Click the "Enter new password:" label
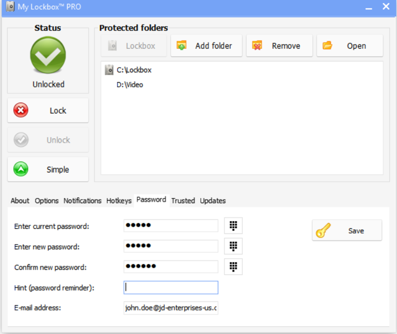The height and width of the screenshot is (334, 397). tap(47, 247)
